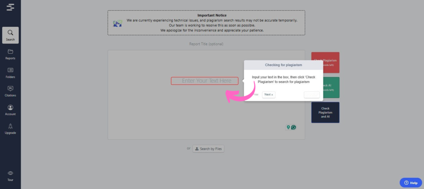The height and width of the screenshot is (189, 424).
Task: Click the green lightbulb icon in text box
Action: pos(288,127)
